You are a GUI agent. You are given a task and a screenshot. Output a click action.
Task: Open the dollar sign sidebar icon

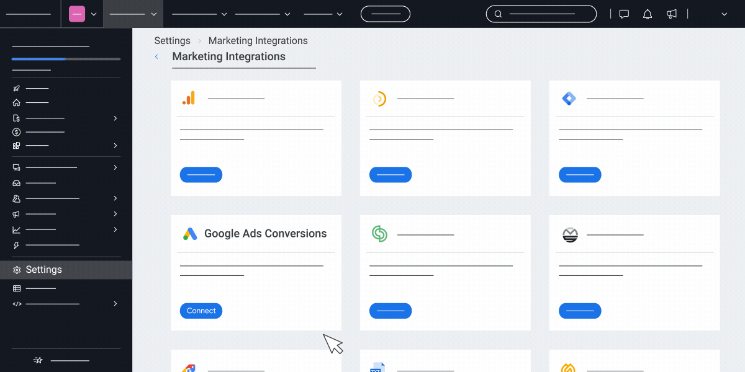point(16,131)
